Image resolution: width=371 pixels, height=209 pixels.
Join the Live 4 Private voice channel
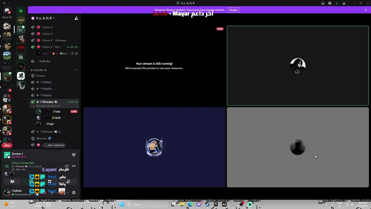point(54,40)
